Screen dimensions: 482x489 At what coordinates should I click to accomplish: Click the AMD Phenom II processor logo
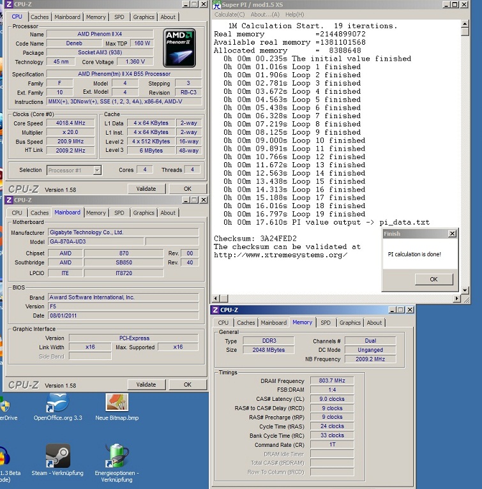179,48
